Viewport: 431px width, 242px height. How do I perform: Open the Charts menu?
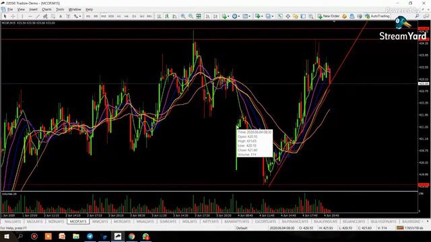tap(46, 9)
